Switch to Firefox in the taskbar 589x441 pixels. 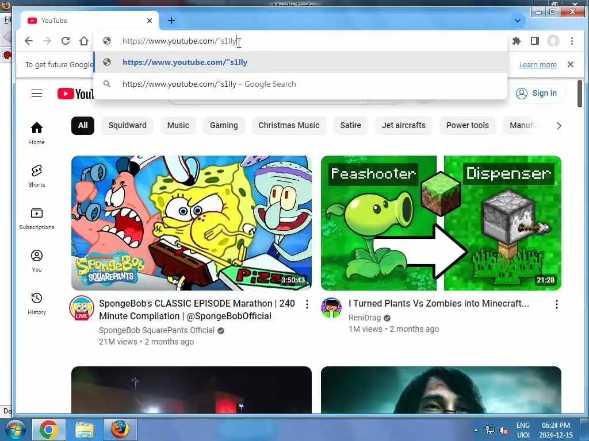pyautogui.click(x=120, y=430)
